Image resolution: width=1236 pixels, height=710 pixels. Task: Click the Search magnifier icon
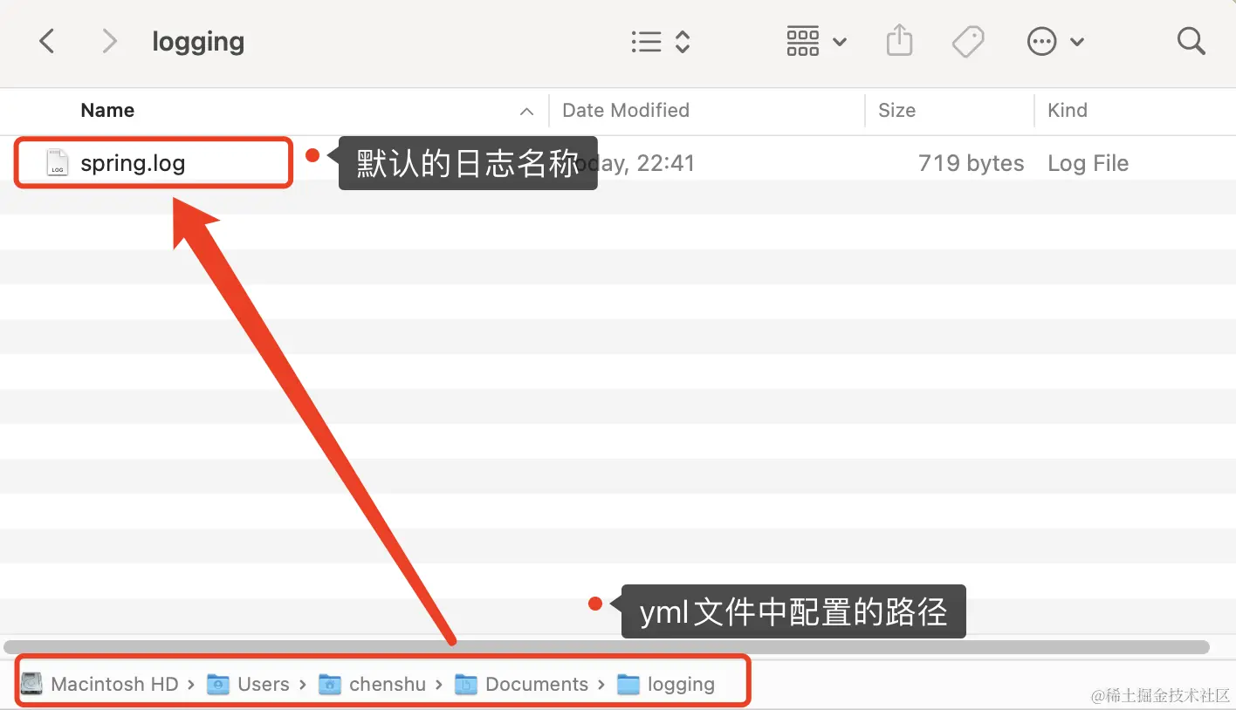click(x=1191, y=41)
